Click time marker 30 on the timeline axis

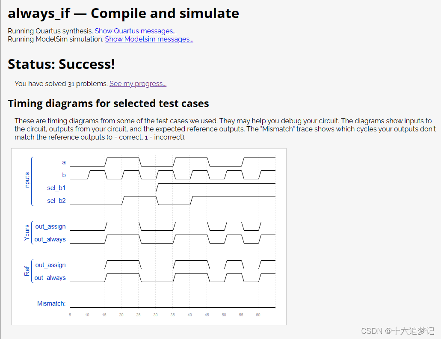[x=155, y=315]
